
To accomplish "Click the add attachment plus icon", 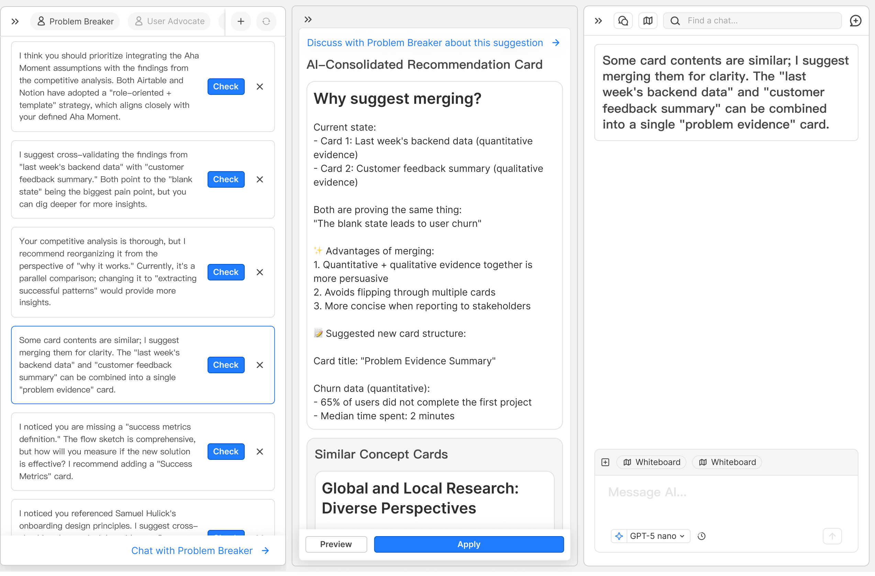I will coord(606,463).
